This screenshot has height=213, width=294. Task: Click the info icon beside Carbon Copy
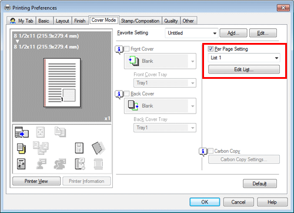(x=203, y=152)
